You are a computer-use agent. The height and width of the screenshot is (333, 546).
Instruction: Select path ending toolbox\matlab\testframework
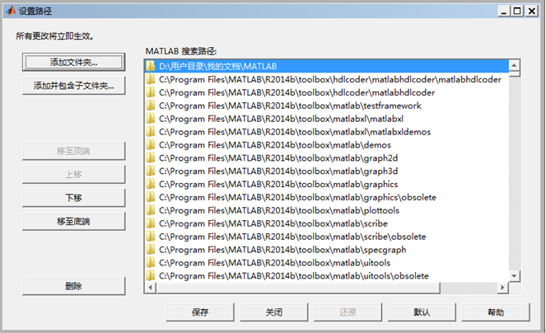(327, 106)
